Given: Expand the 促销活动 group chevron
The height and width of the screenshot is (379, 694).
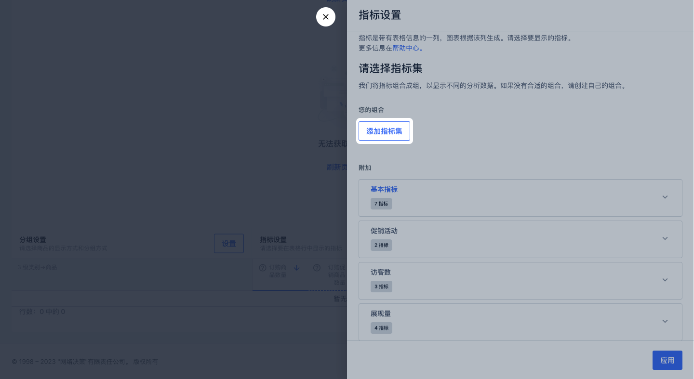Looking at the screenshot, I should point(665,238).
